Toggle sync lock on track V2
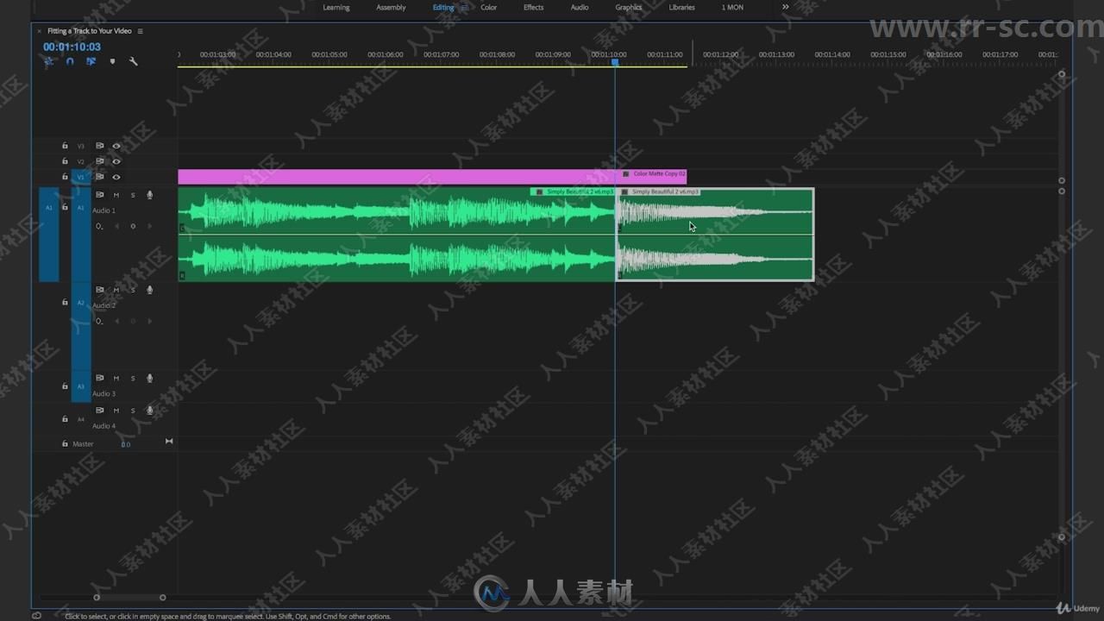Screen dimensions: 1104x621 pyautogui.click(x=99, y=161)
